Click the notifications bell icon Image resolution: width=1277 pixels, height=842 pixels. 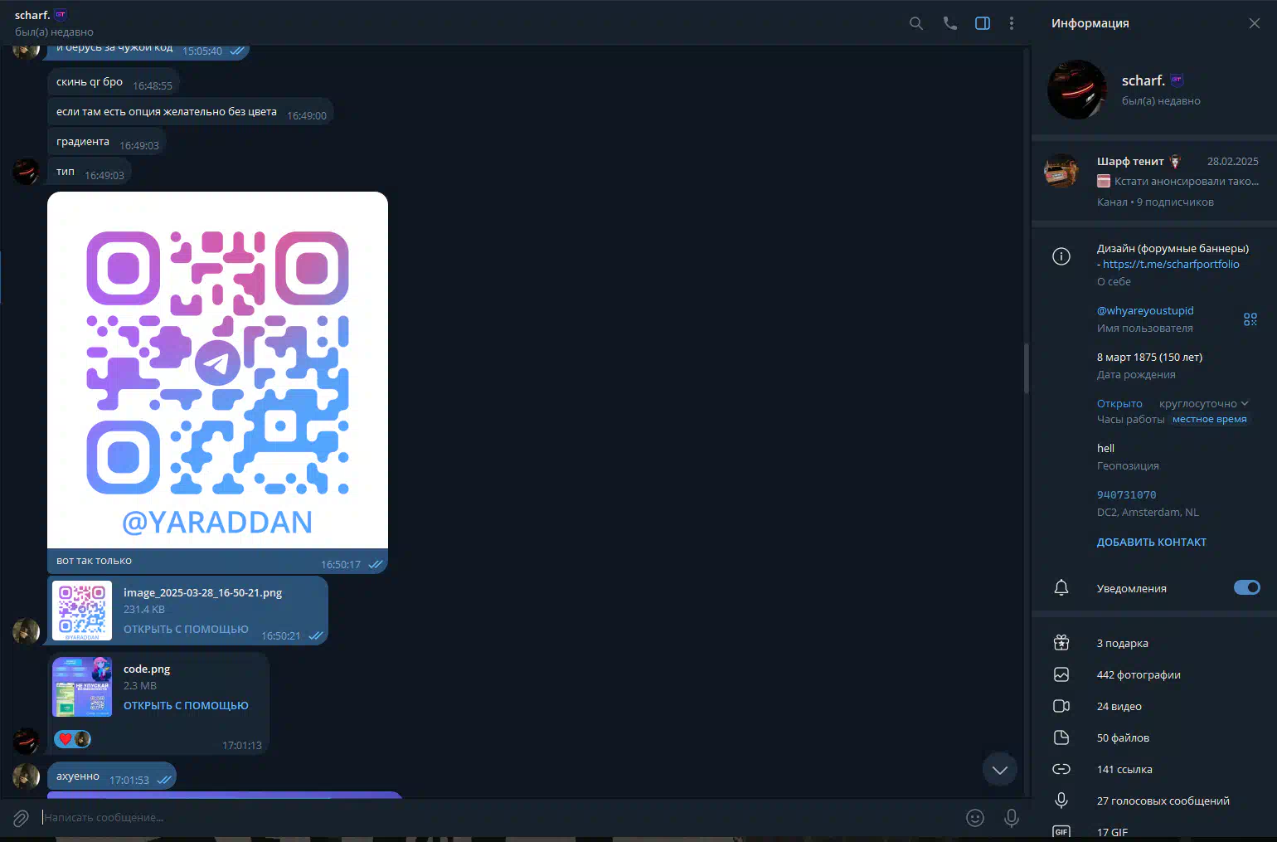point(1061,588)
